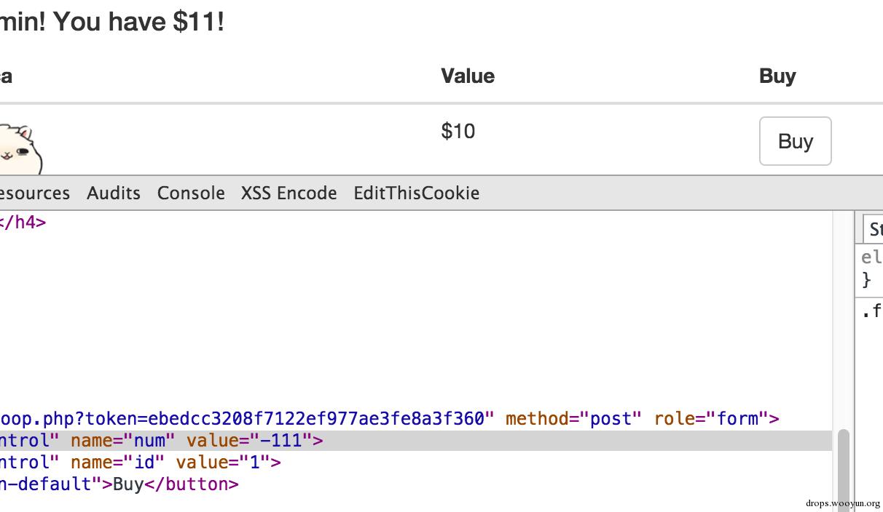The height and width of the screenshot is (512, 883).
Task: Select the EditThisCookie tab
Action: point(416,193)
